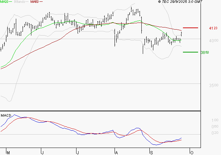Click the red resistance line marker

(190, 28)
